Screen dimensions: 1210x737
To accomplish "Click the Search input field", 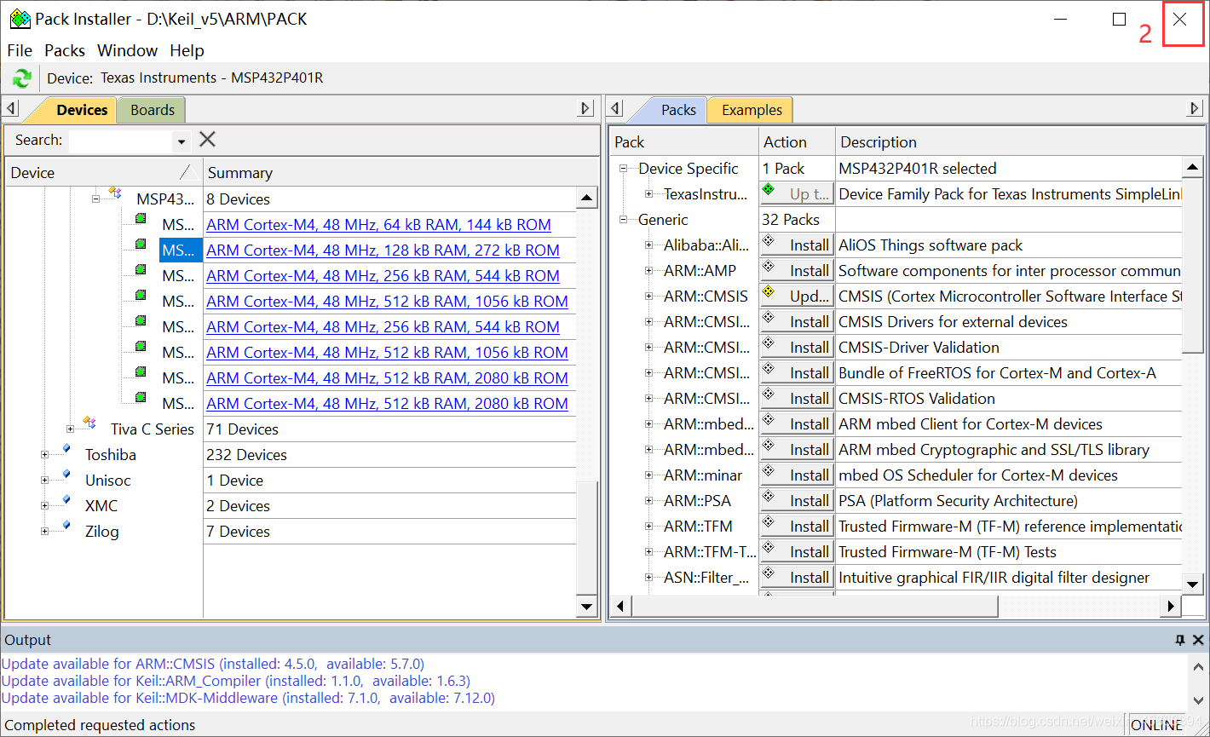I will pyautogui.click(x=121, y=141).
